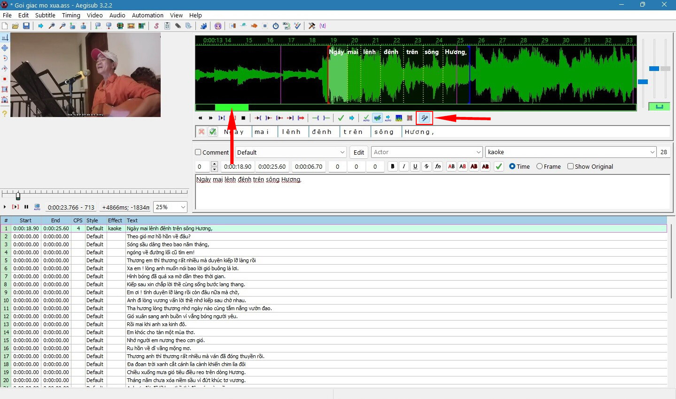
Task: Open the View menu
Action: (176, 15)
